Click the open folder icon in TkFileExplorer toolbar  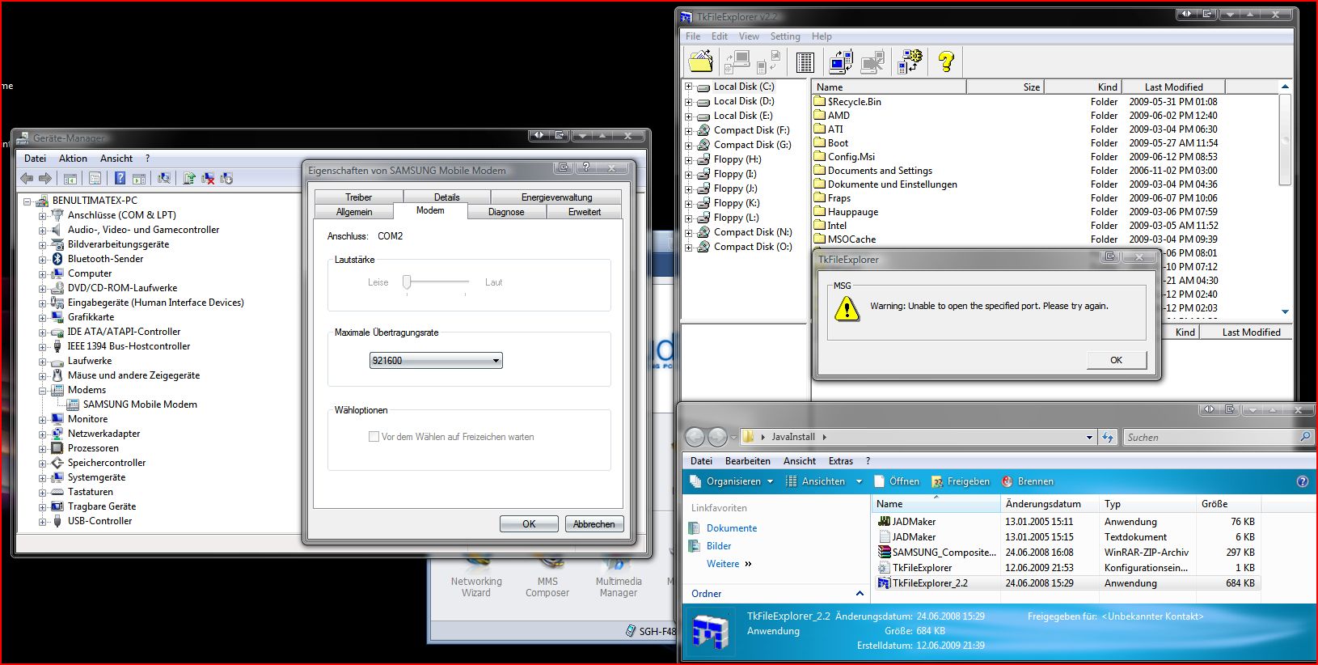pyautogui.click(x=700, y=61)
